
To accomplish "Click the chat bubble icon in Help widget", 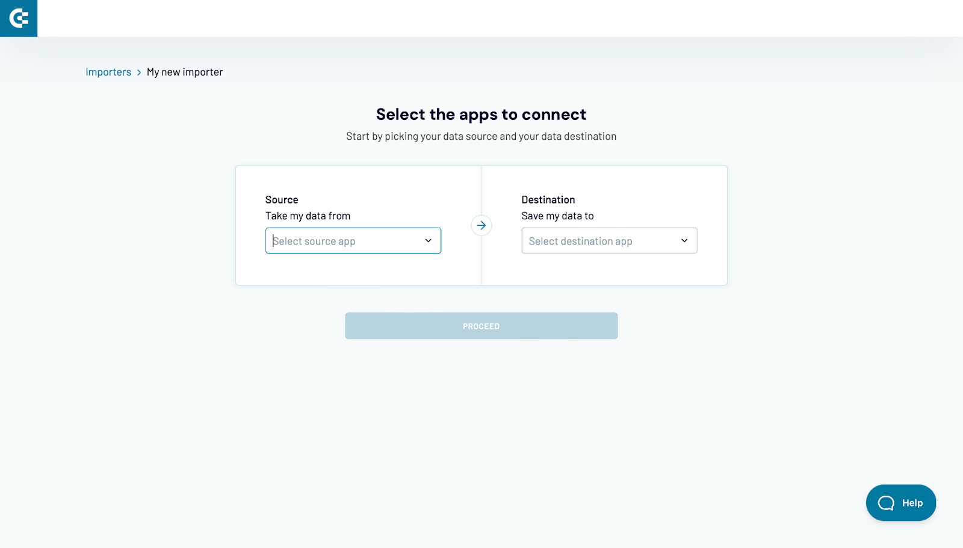I will coord(886,503).
